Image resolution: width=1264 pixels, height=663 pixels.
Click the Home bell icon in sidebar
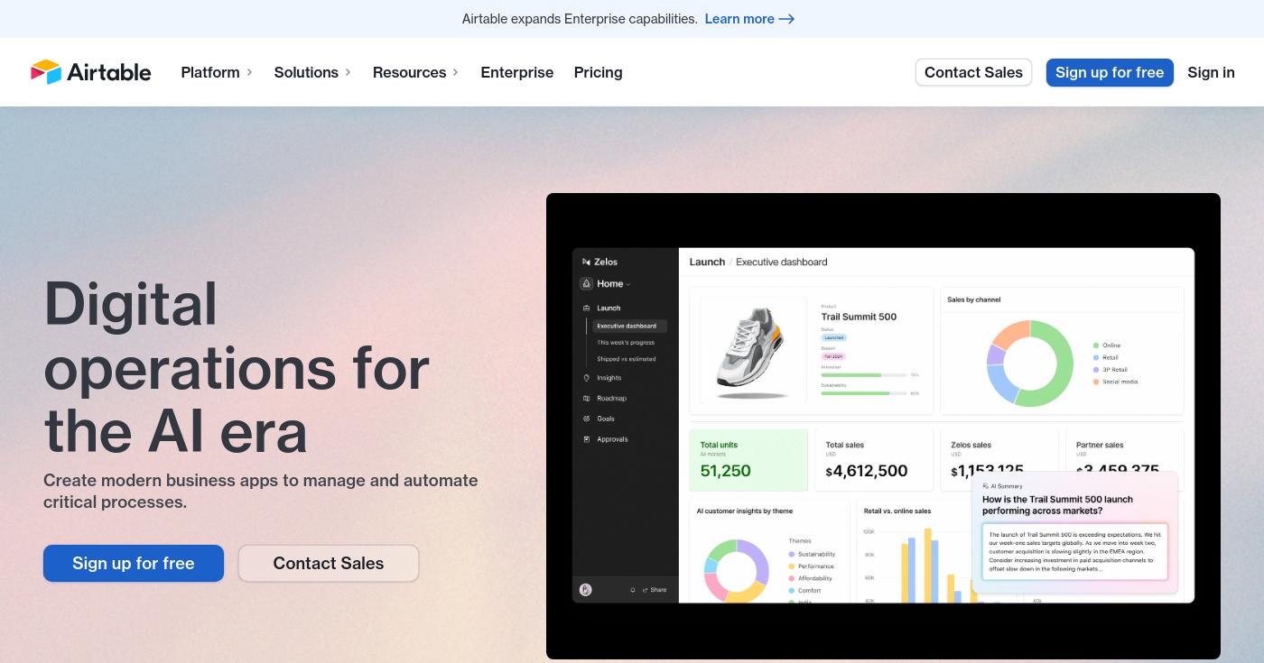coord(586,283)
